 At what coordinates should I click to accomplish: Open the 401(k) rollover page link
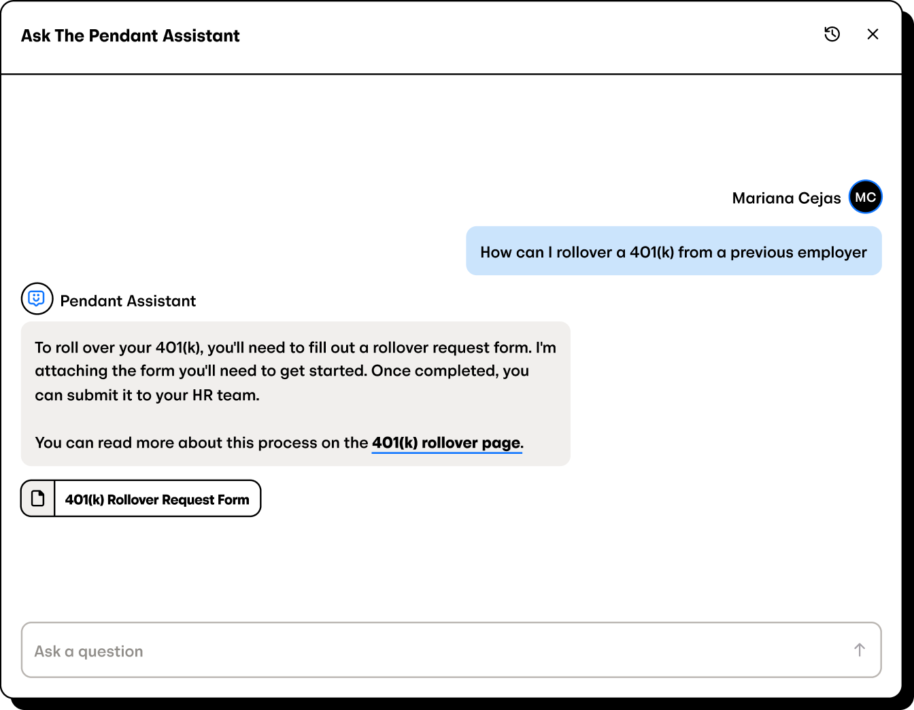pyautogui.click(x=447, y=443)
